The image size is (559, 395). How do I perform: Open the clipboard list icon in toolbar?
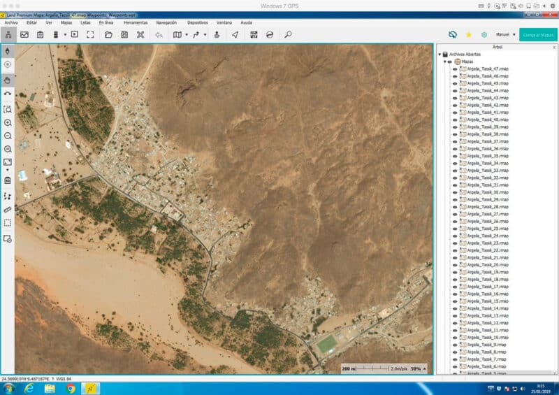(x=40, y=35)
